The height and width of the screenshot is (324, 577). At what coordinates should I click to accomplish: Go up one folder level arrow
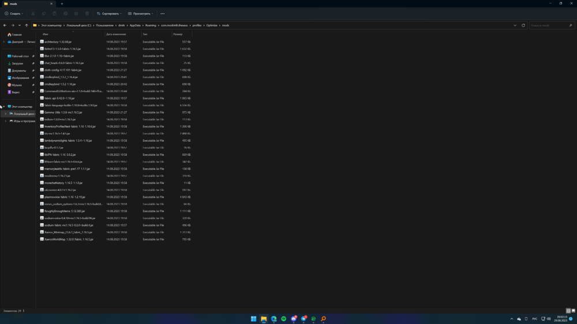27,25
